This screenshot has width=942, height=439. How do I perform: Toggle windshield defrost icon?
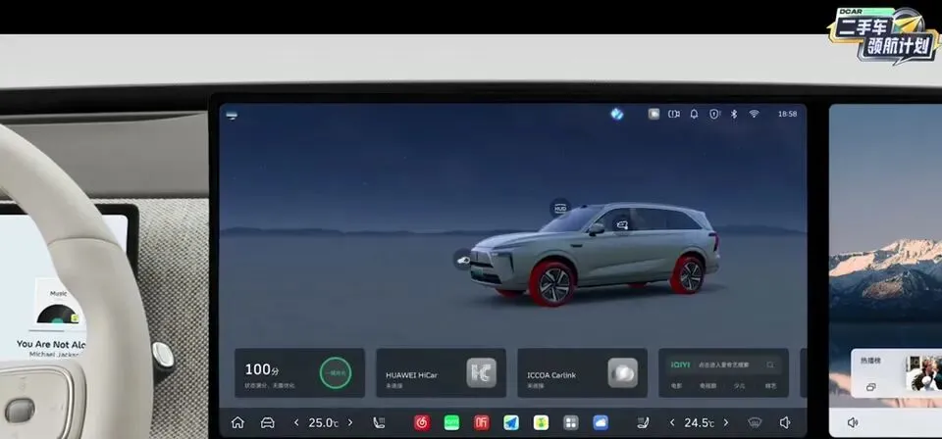756,422
